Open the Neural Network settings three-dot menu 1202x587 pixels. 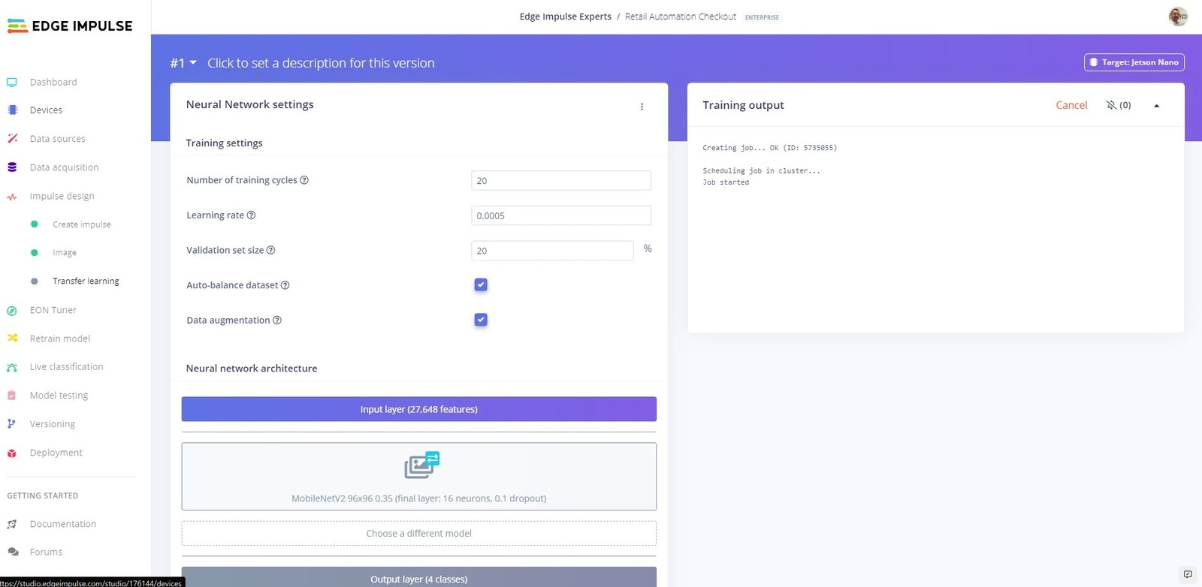(642, 107)
